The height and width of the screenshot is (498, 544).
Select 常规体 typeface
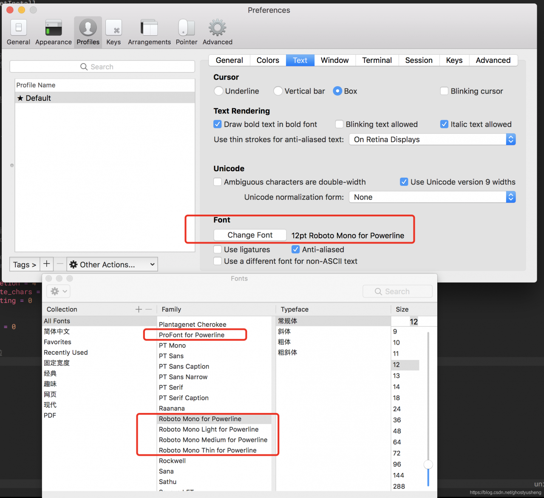point(333,321)
